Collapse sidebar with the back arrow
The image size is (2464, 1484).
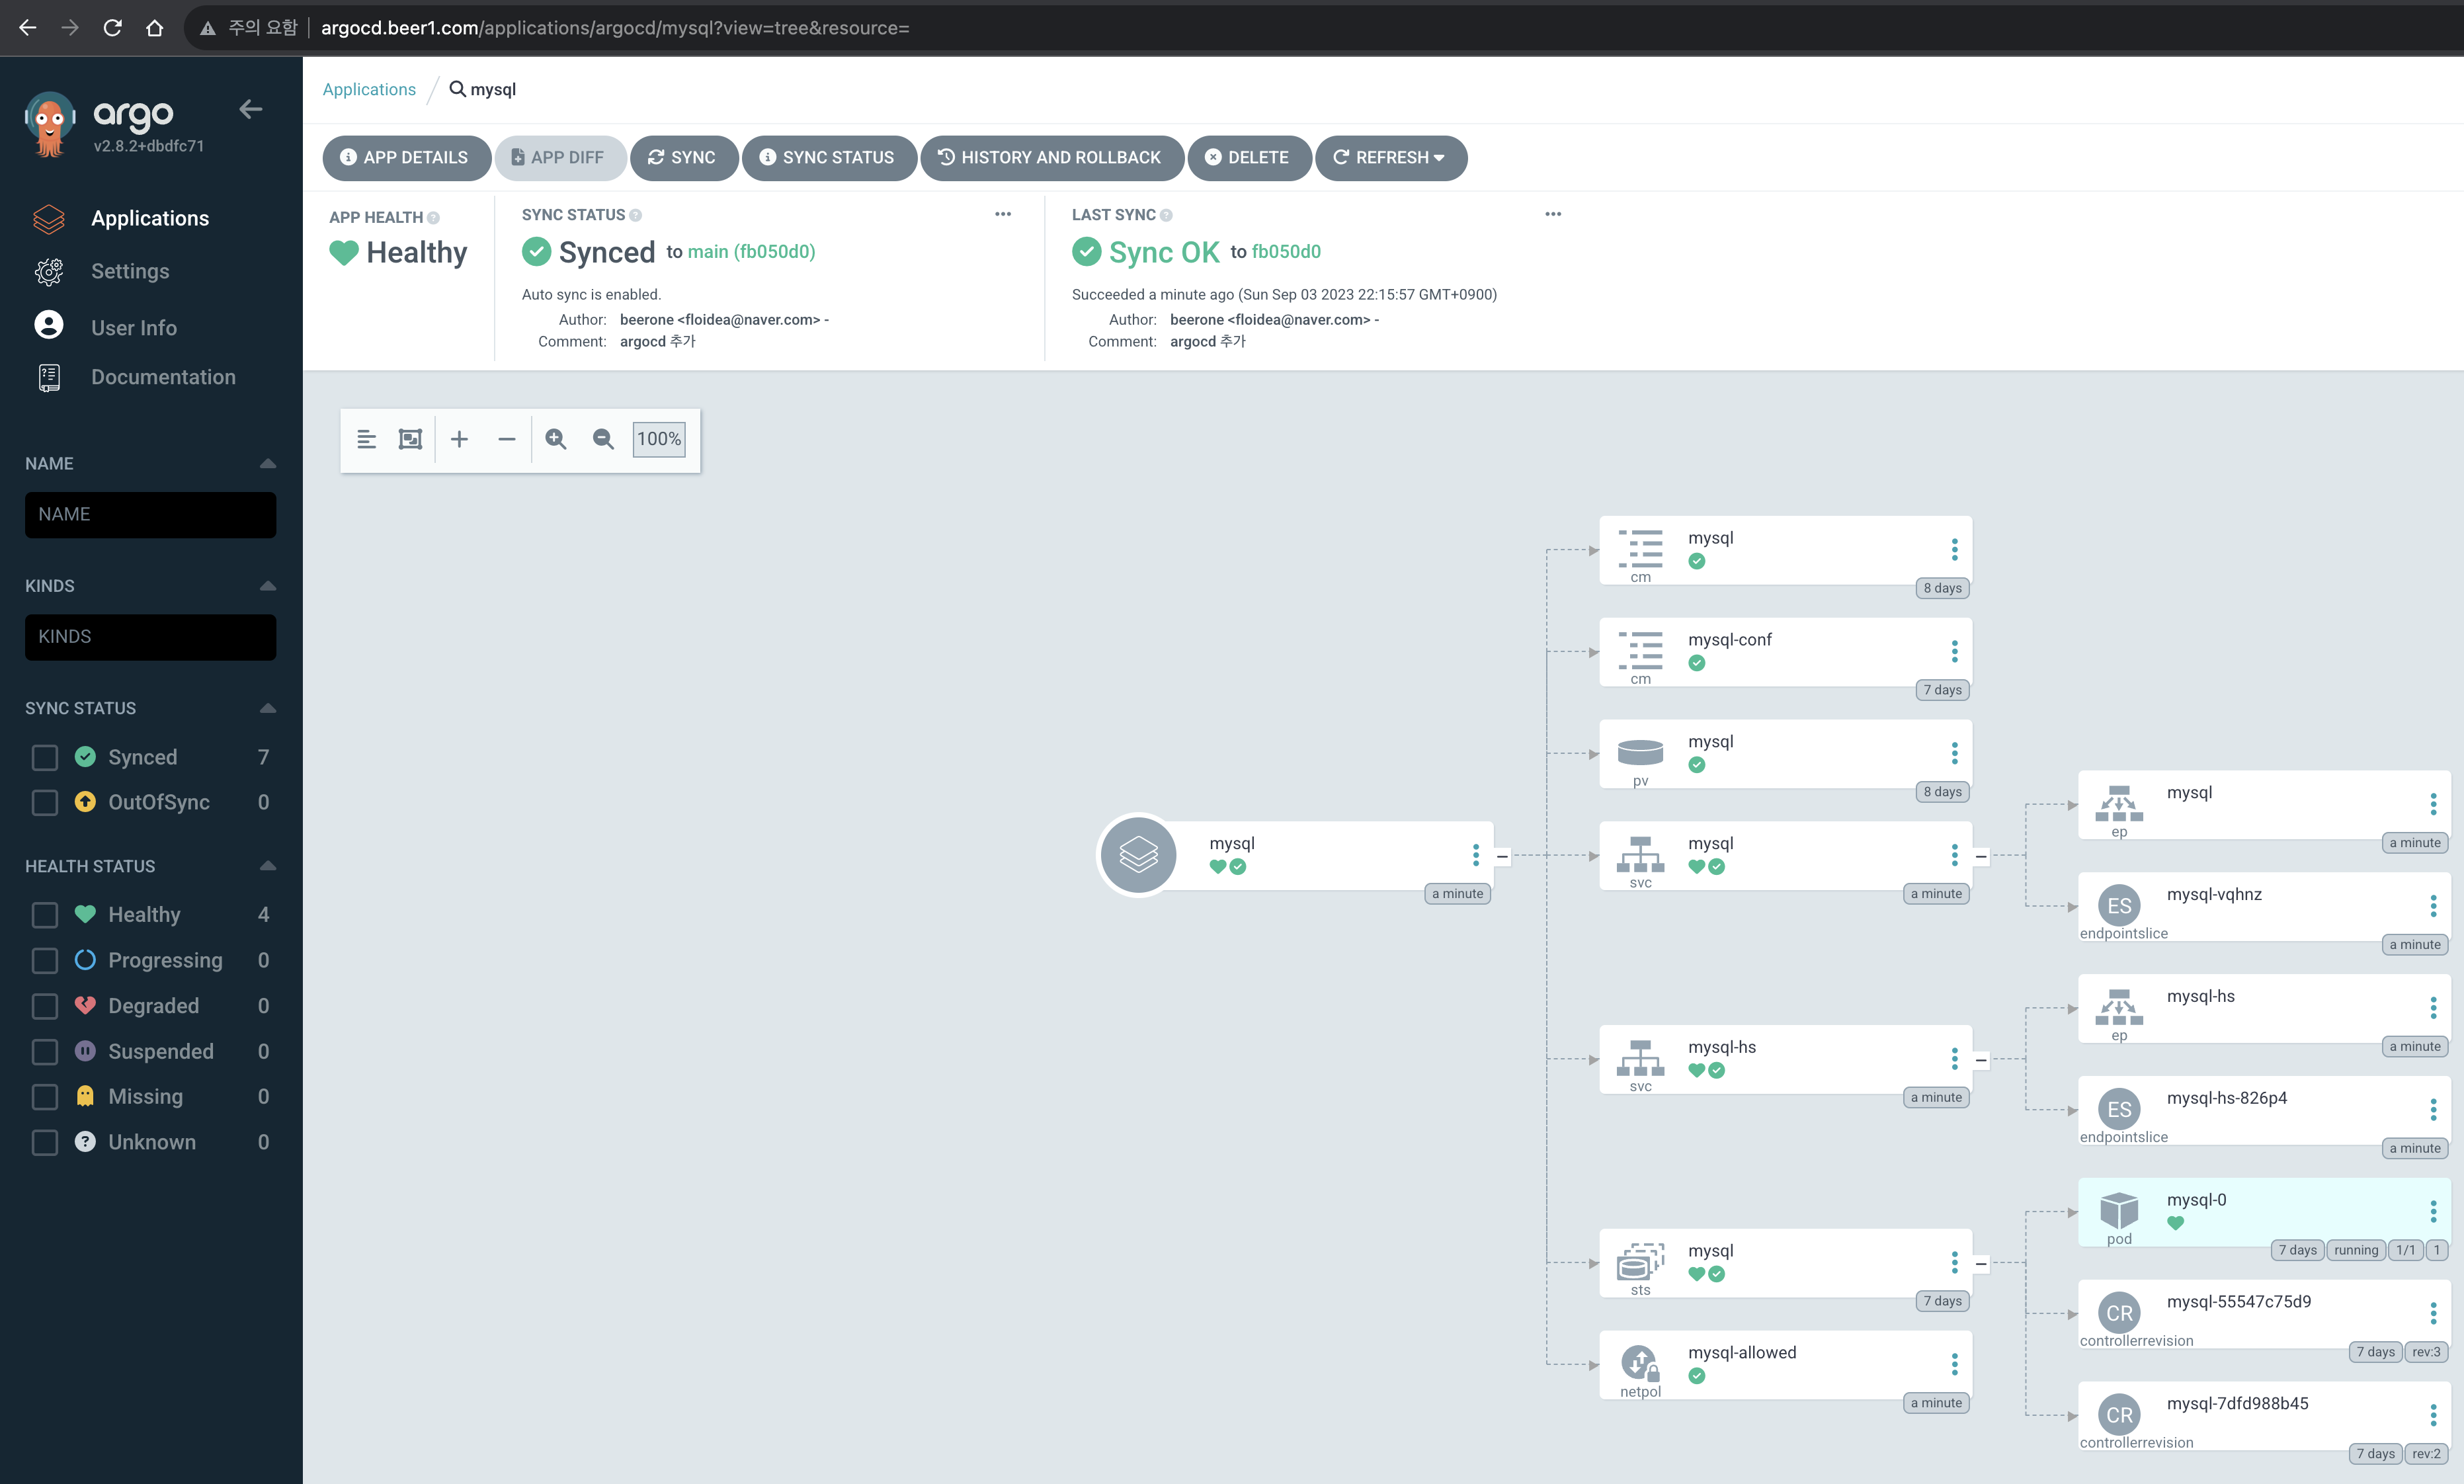(251, 110)
